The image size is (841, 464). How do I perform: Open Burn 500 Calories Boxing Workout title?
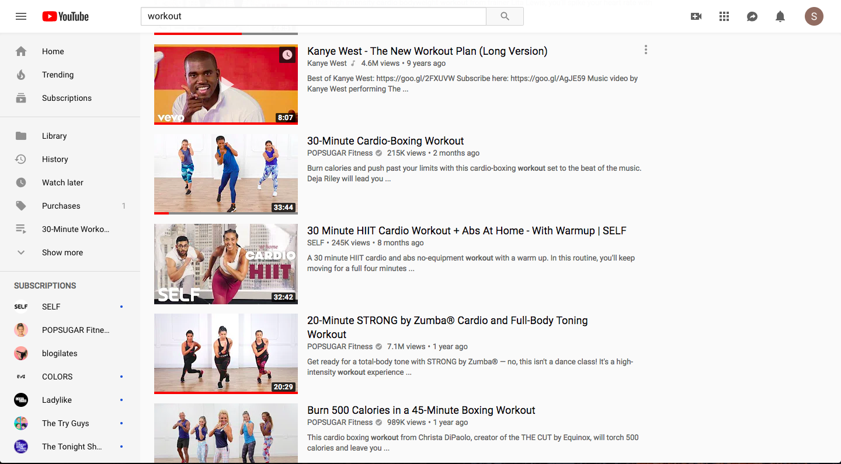(x=421, y=410)
